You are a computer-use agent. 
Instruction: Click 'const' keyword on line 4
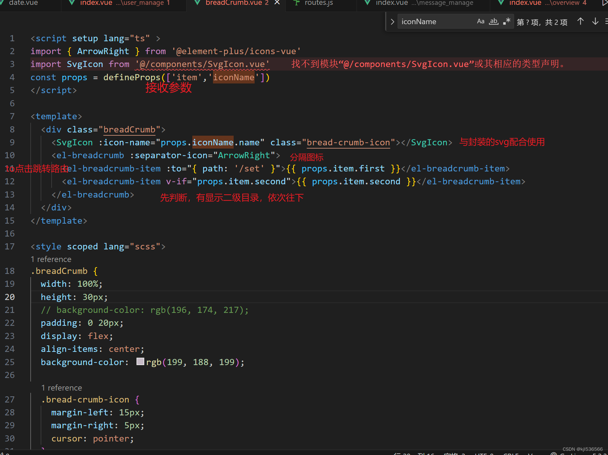click(x=43, y=77)
